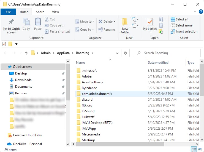Select the discord folder
The image size is (204, 152).
coord(137,100)
